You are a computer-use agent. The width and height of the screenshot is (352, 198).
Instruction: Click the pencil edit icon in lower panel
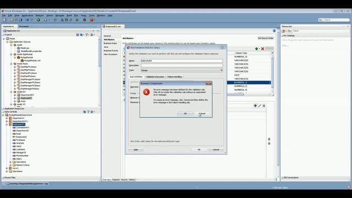260,106
